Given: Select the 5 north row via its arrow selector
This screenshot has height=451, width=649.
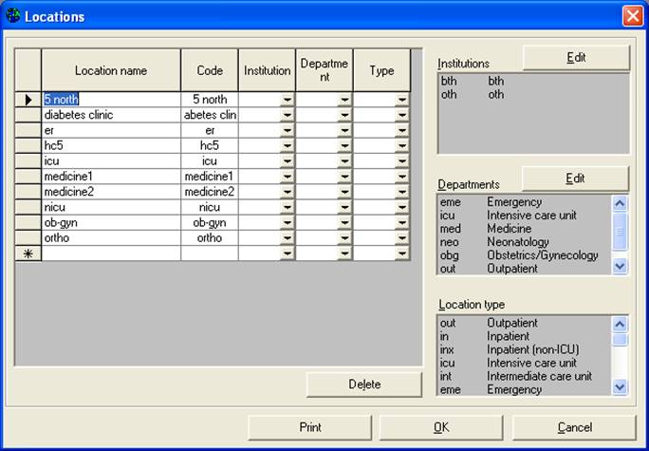Looking at the screenshot, I should (28, 100).
